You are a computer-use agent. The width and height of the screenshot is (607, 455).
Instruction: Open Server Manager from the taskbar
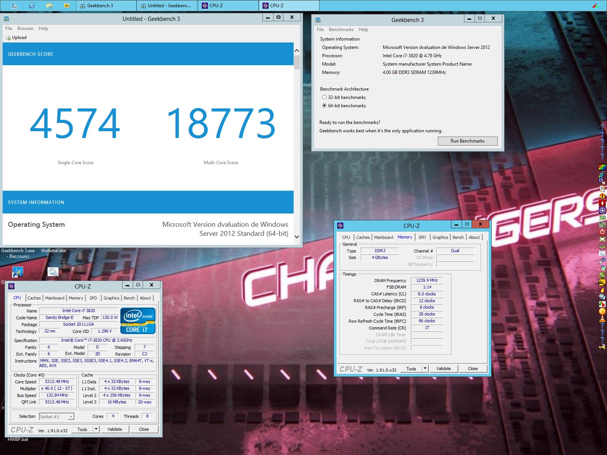tap(14, 5)
